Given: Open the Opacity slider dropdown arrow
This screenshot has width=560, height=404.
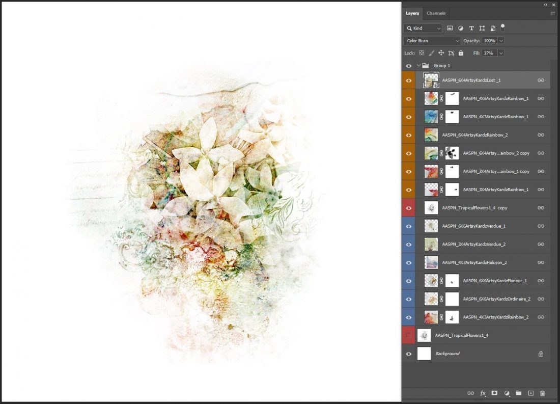Looking at the screenshot, I should 501,41.
